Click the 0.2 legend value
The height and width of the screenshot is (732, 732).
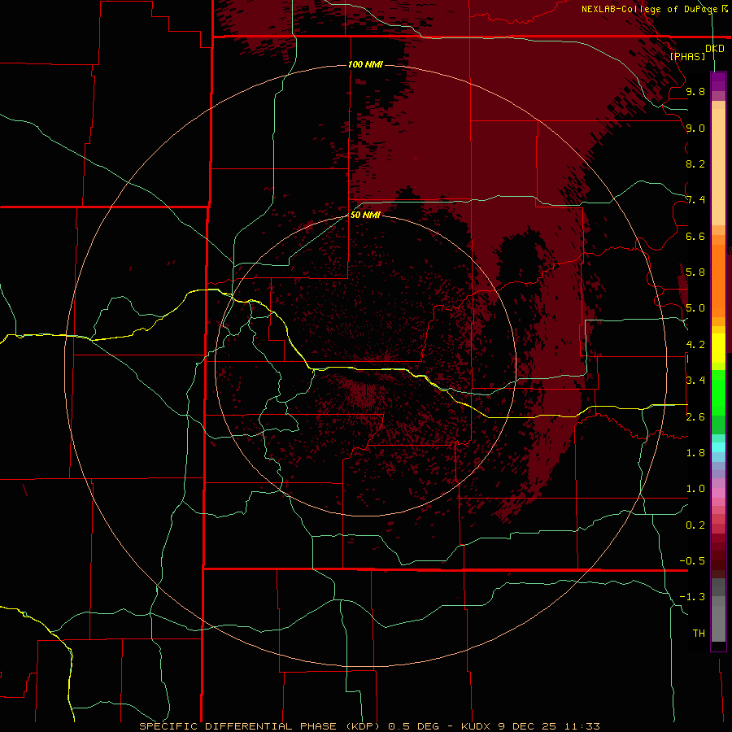[x=695, y=525]
